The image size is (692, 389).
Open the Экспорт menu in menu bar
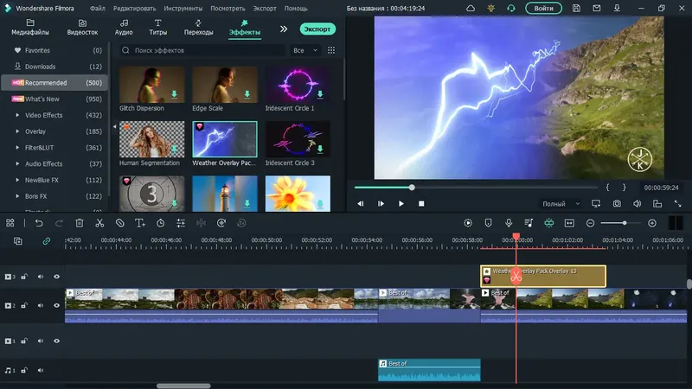coord(265,9)
